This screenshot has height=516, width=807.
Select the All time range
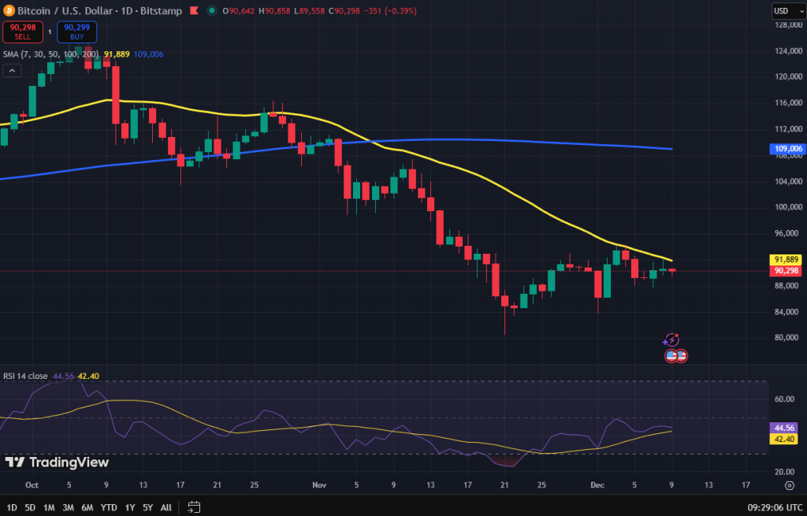point(165,508)
